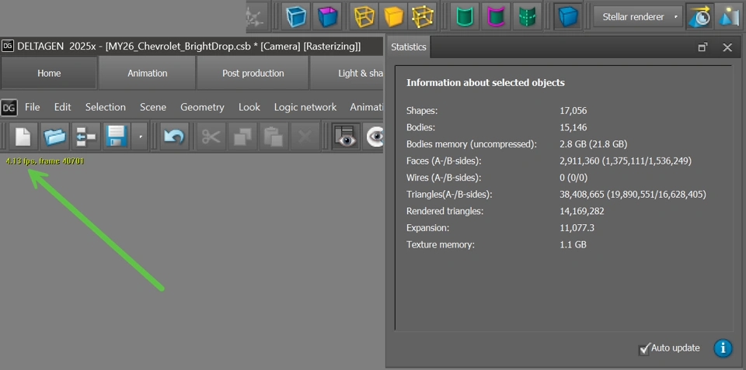Viewport: 746px width, 370px height.
Task: Click the Save floppy disk icon
Action: pyautogui.click(x=115, y=137)
